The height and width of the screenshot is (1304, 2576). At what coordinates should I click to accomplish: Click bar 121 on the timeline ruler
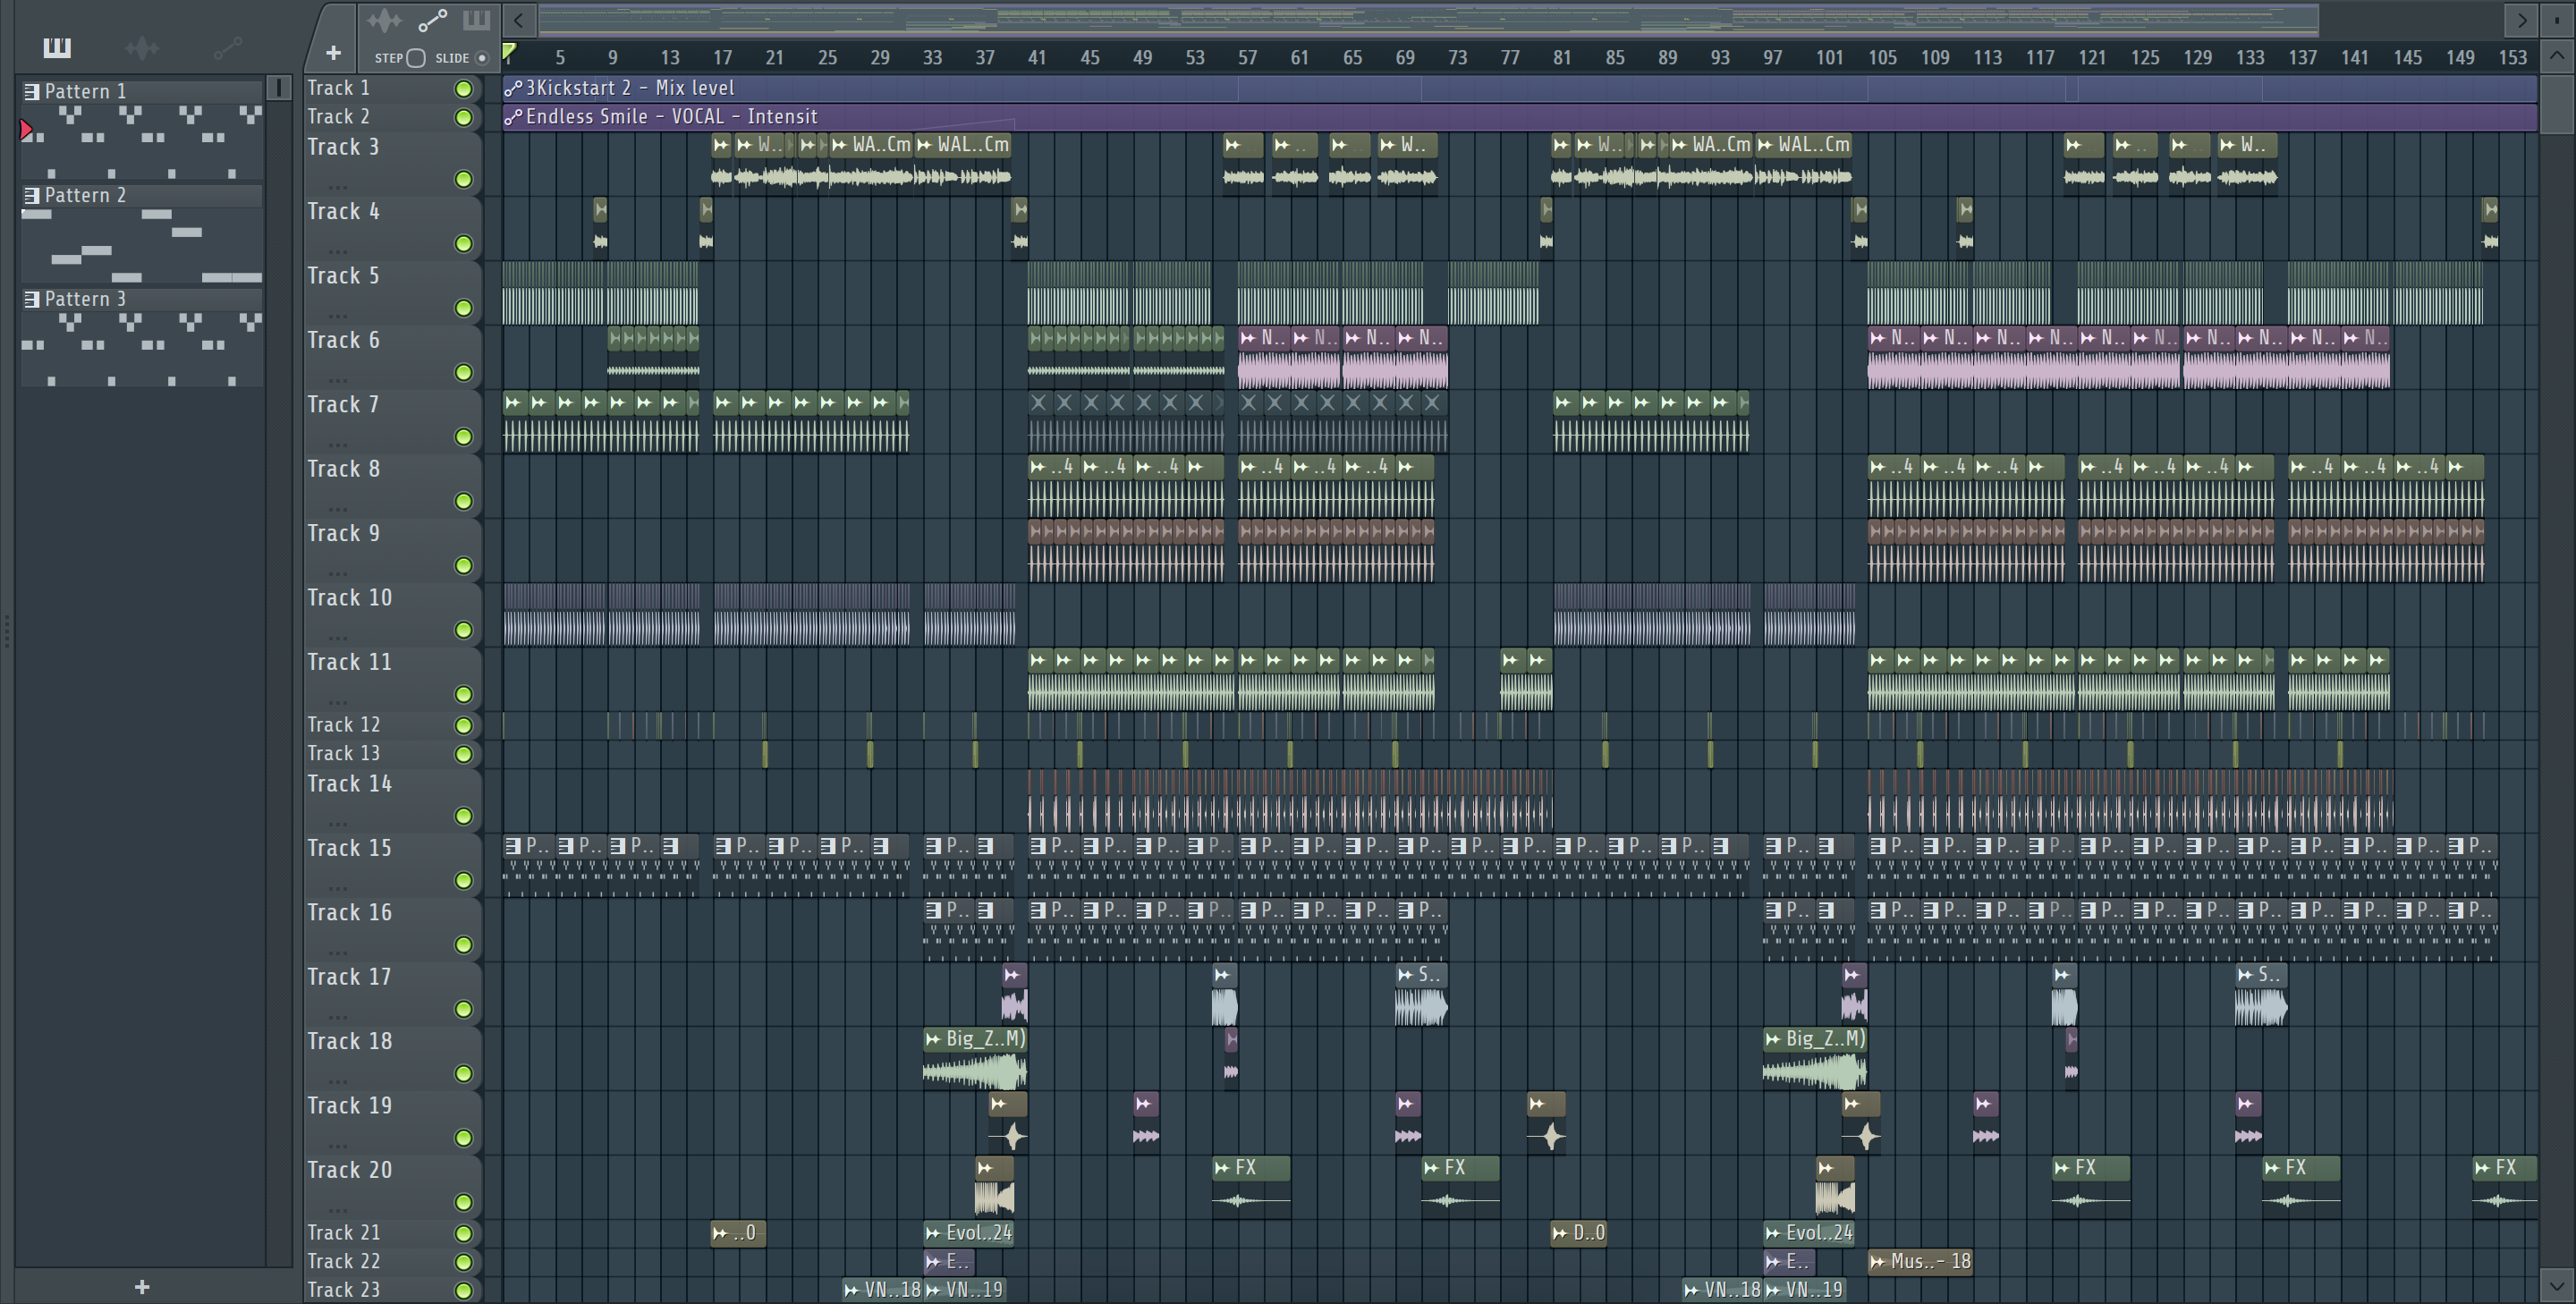point(2092,58)
